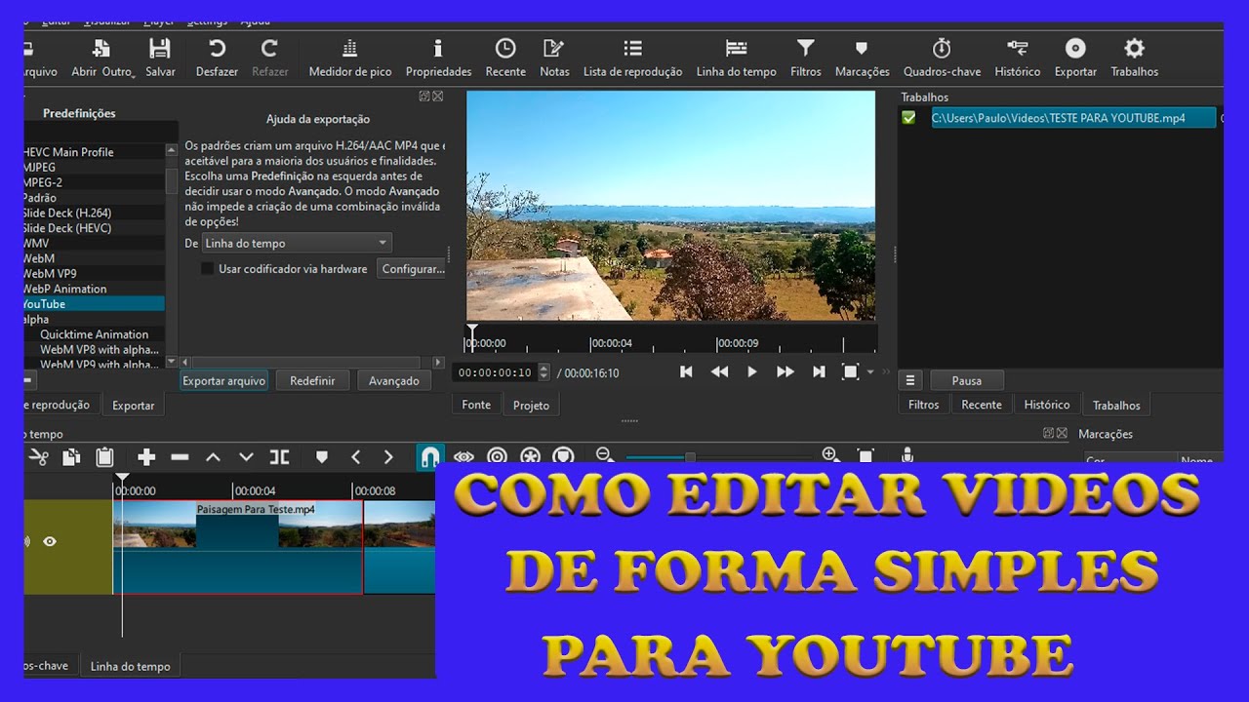Select the Fonte tab
This screenshot has width=1249, height=702.
[x=476, y=405]
